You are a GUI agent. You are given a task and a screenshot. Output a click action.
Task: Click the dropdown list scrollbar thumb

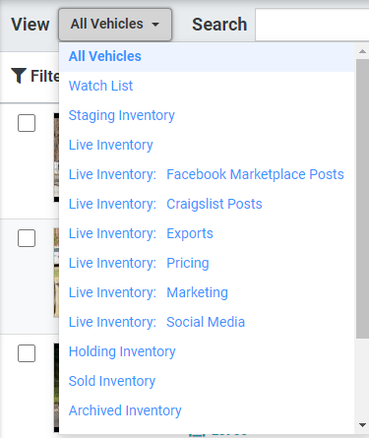(x=362, y=199)
